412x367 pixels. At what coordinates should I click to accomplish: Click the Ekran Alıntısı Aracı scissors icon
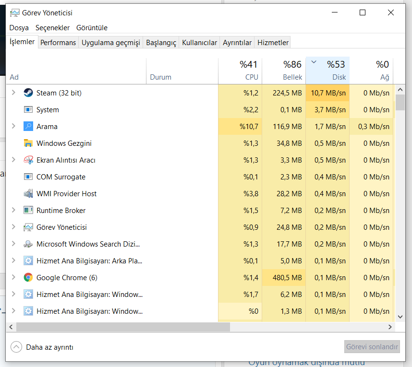[28, 160]
